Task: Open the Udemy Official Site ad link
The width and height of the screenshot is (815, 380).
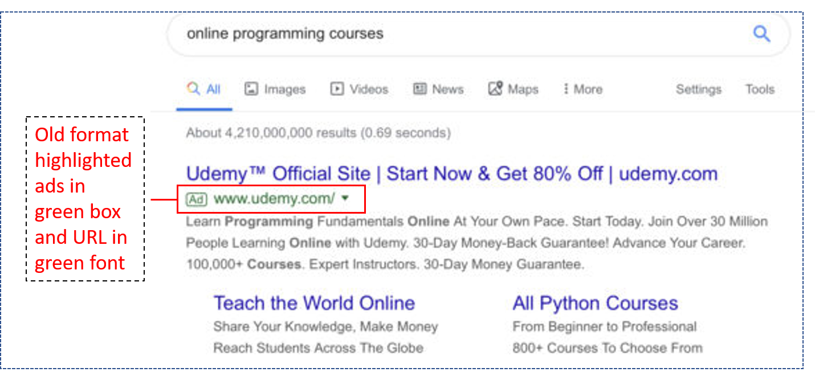Action: (x=451, y=173)
